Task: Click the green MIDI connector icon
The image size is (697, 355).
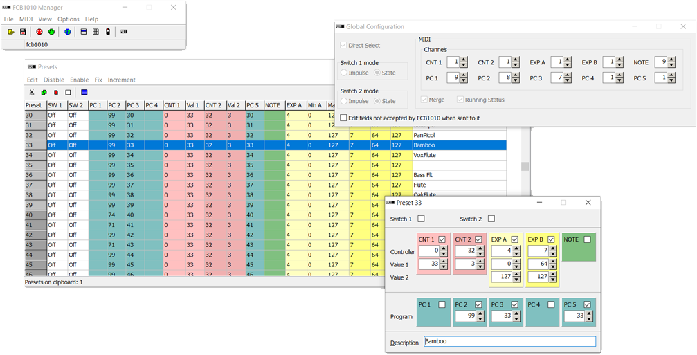Action: pyautogui.click(x=51, y=32)
